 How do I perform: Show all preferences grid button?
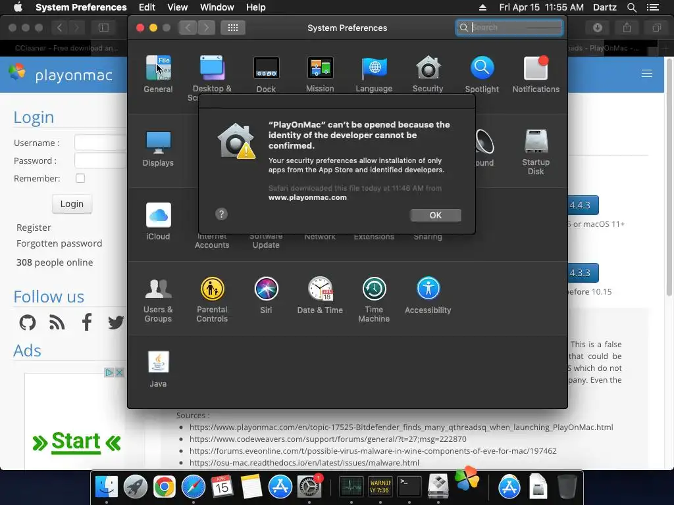[x=233, y=28]
